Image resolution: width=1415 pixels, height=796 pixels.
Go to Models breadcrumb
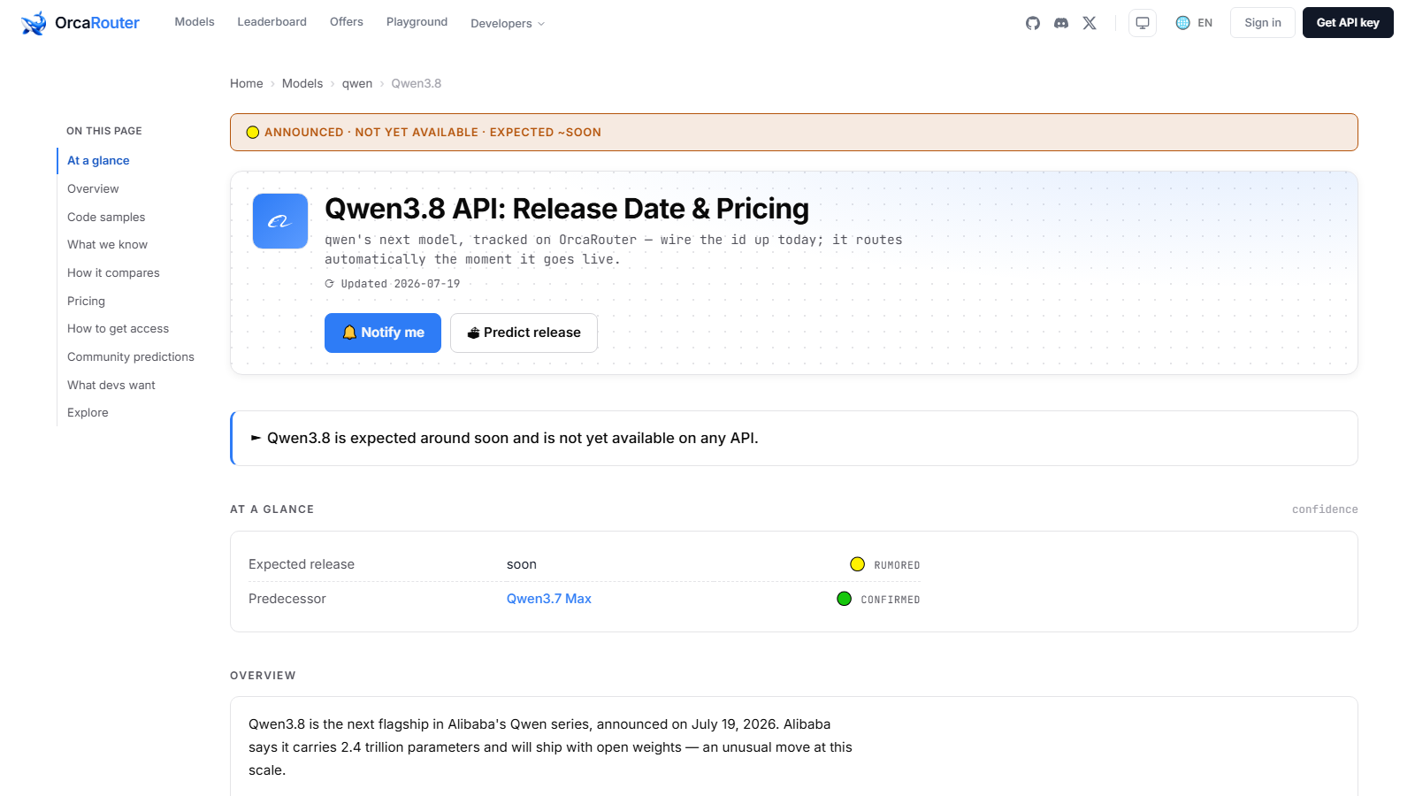pos(302,83)
